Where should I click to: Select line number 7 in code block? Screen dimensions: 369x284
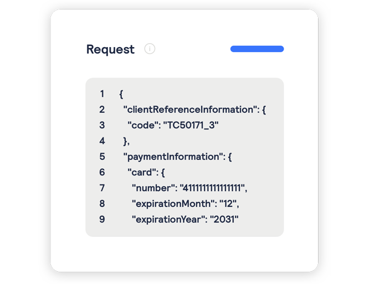pyautogui.click(x=102, y=188)
